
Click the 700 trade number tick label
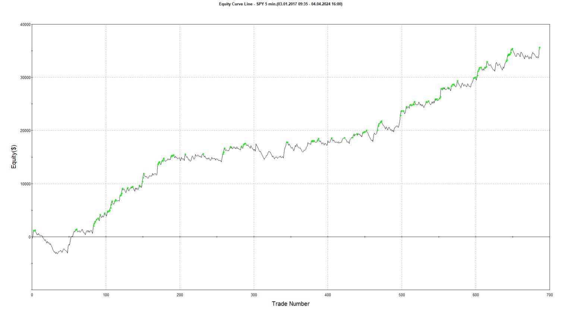(550, 295)
